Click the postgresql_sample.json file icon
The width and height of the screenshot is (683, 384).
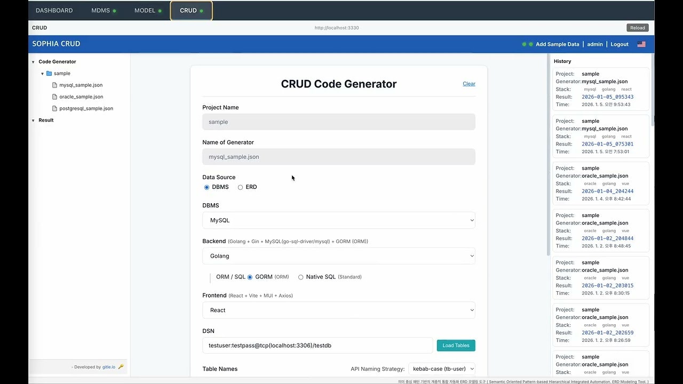54,109
